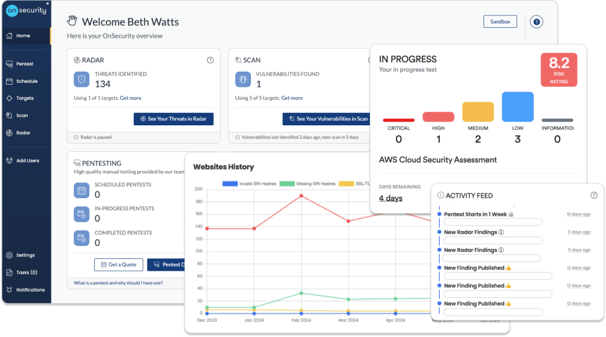Click 'Radar is paused' status text

(x=96, y=137)
